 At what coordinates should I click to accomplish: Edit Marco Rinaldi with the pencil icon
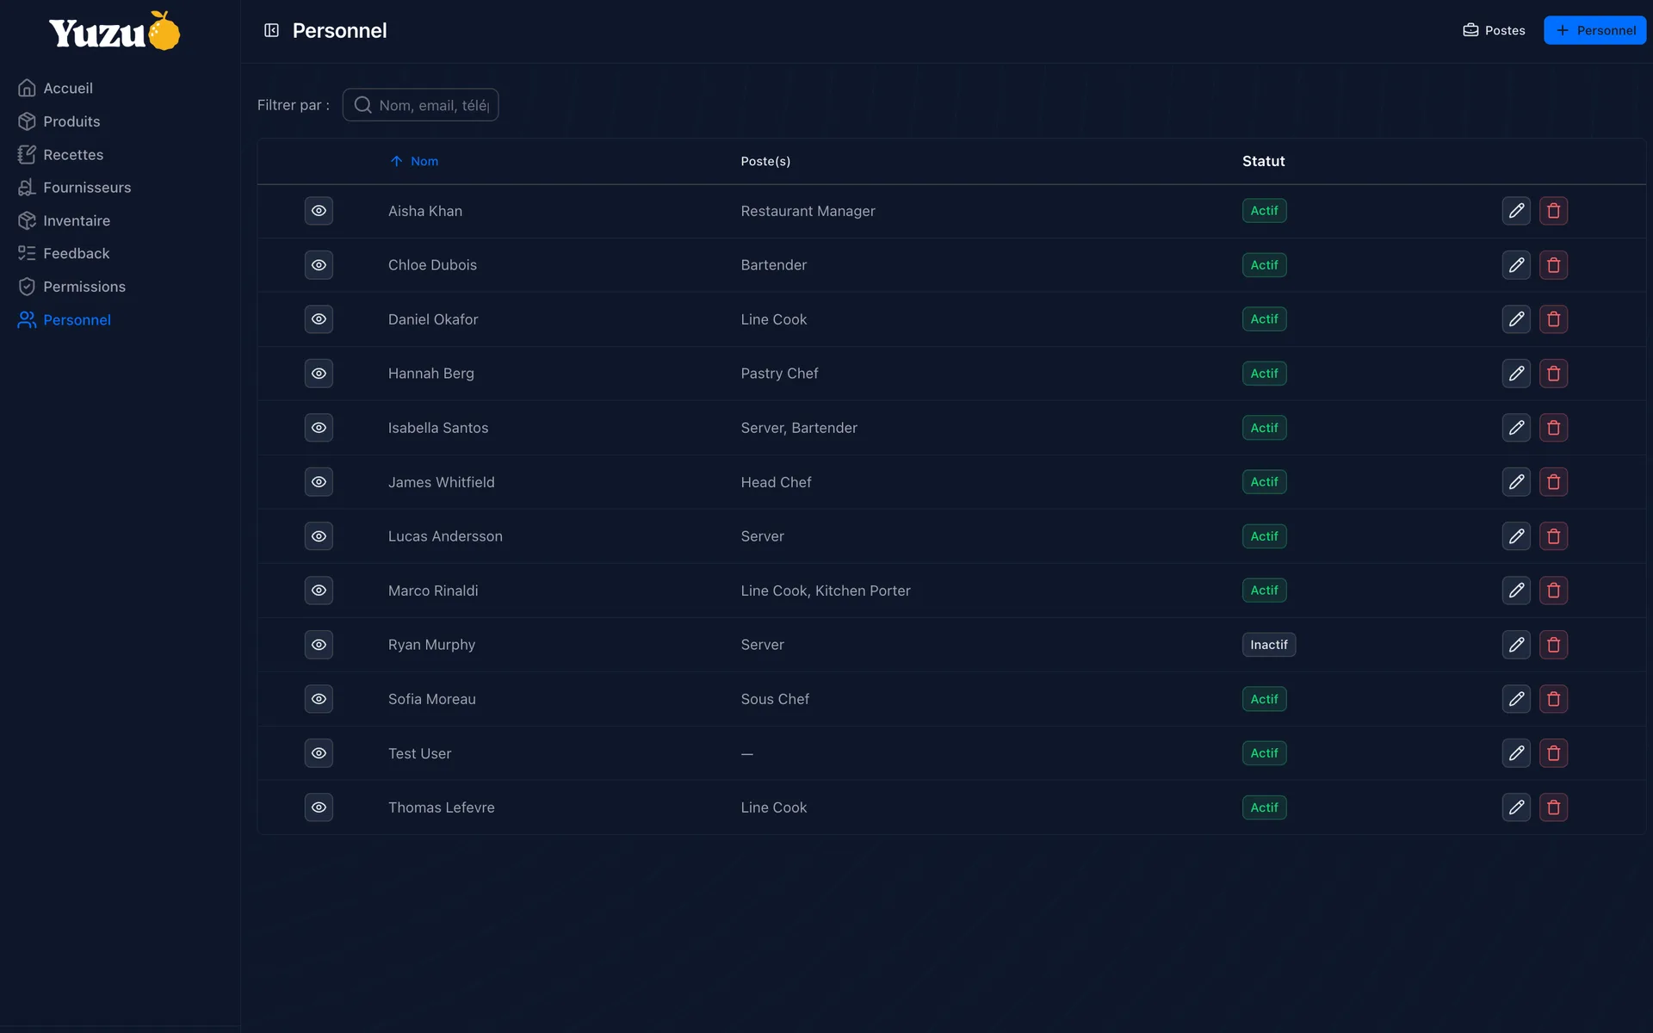tap(1516, 591)
